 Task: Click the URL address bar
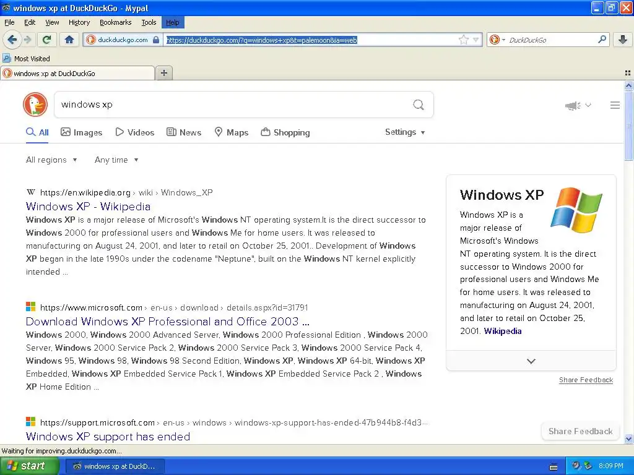coord(311,40)
